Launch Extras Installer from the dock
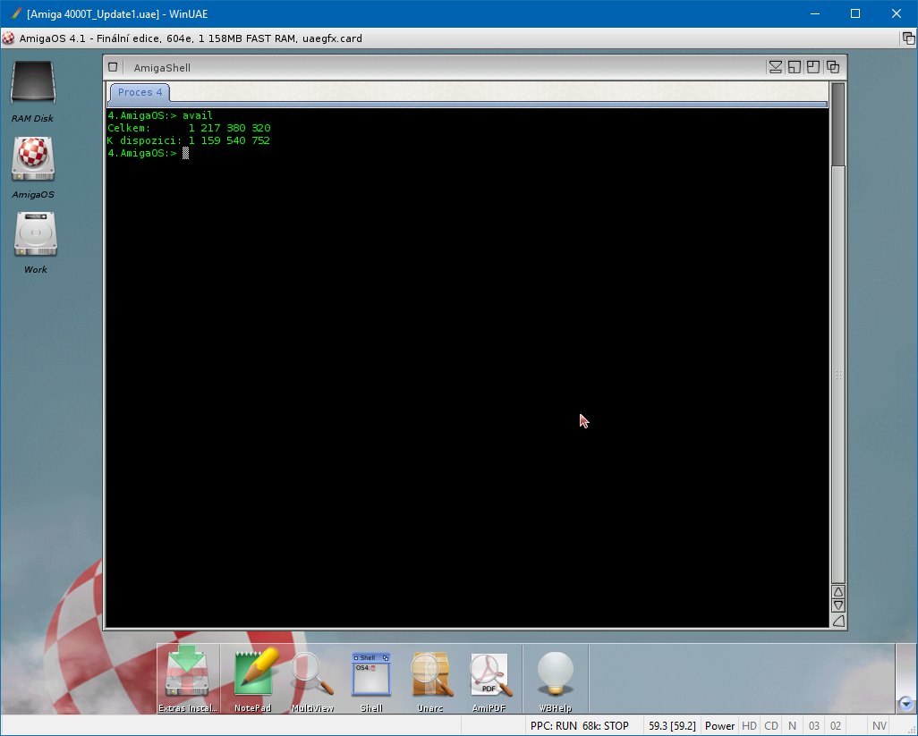The image size is (918, 736). tap(187, 674)
